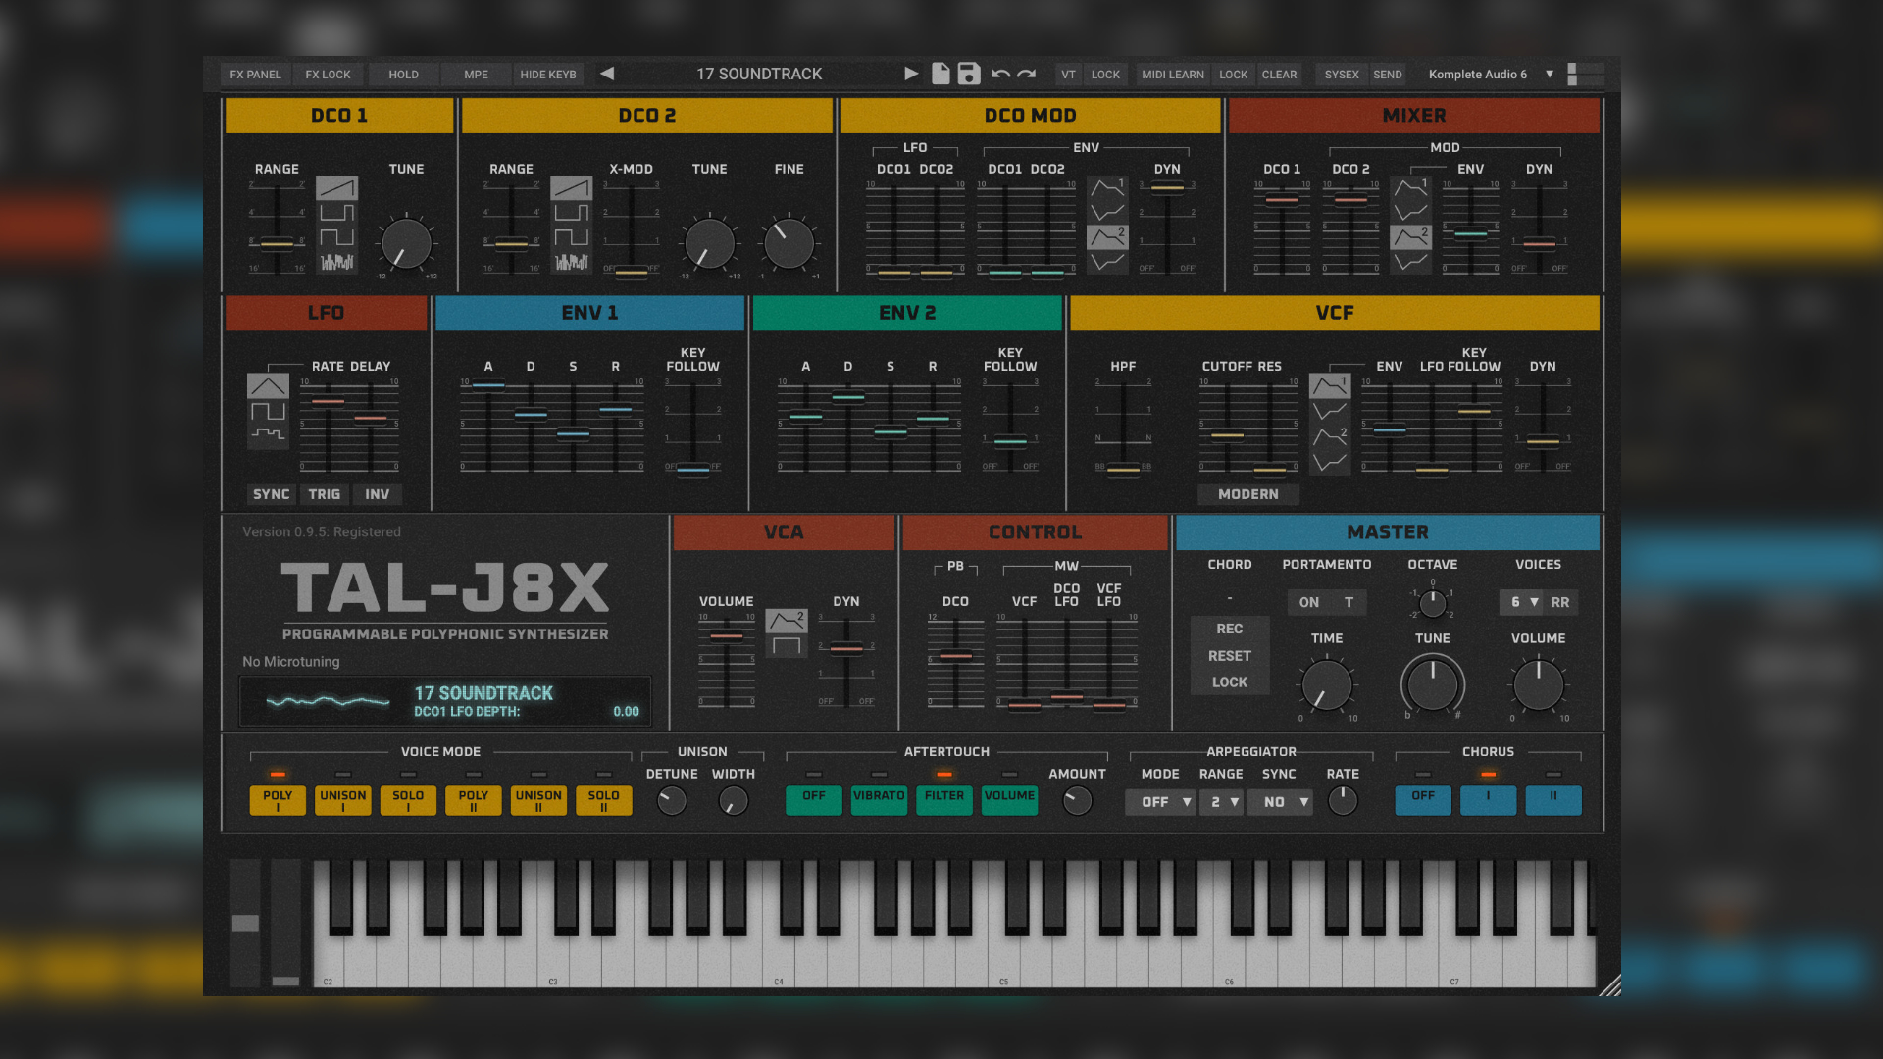The width and height of the screenshot is (1883, 1059).
Task: Click the new preset document icon
Action: click(940, 74)
